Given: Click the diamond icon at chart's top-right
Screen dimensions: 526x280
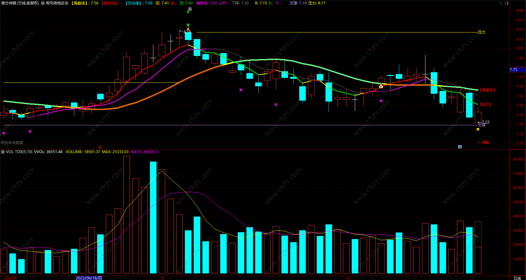Looking at the screenshot, I should 501,3.
